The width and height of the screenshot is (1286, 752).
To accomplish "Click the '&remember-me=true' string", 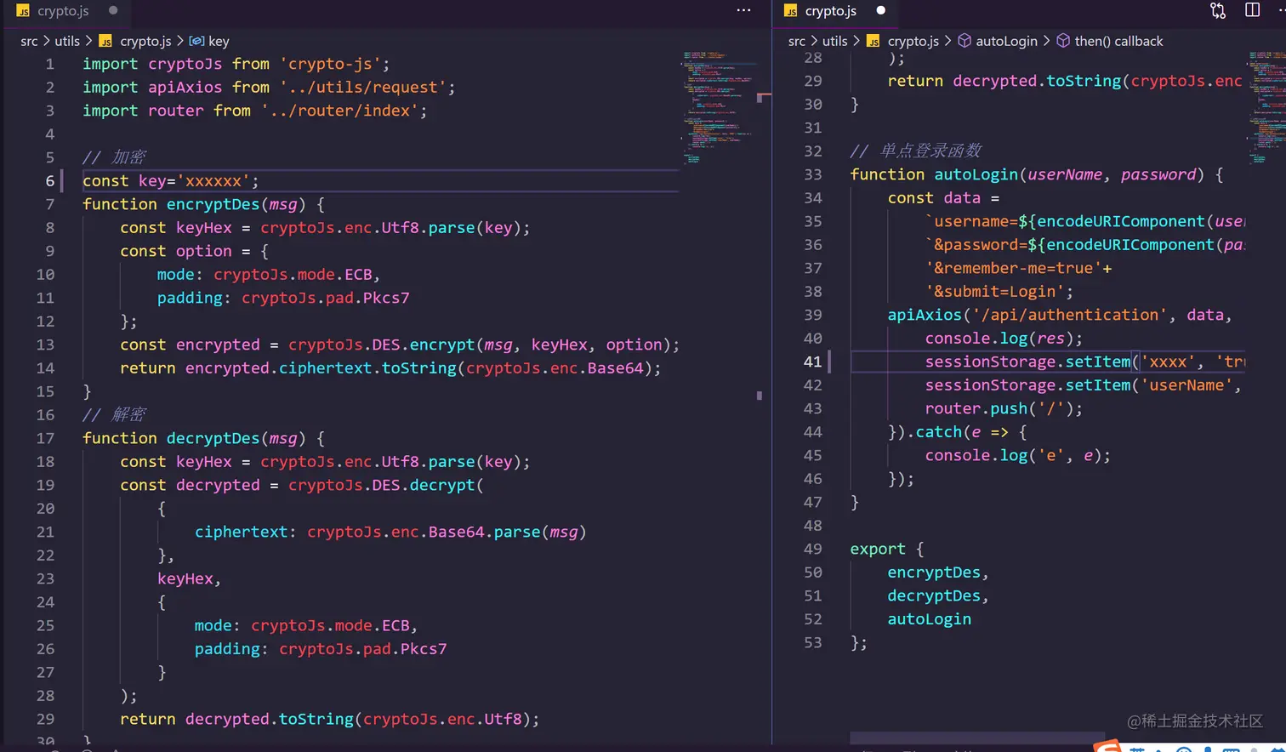I will pyautogui.click(x=1014, y=268).
